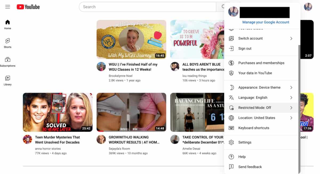Choose Sign out from the menu
Viewport: 320px width, 174px height.
click(261, 49)
